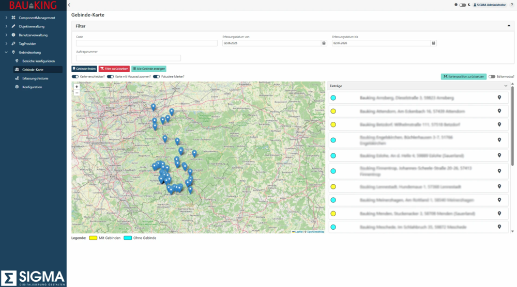The image size is (517, 287).
Task: Toggle 'Karte verschiebbar?' switch
Action: point(75,77)
